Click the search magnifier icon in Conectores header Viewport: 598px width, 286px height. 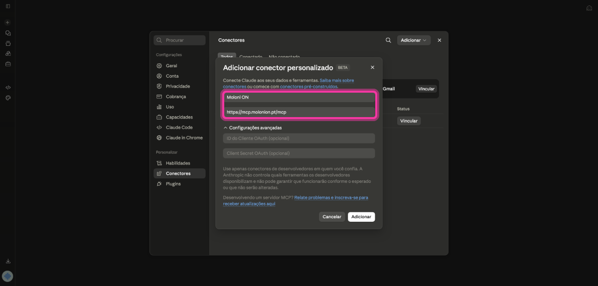coord(388,40)
